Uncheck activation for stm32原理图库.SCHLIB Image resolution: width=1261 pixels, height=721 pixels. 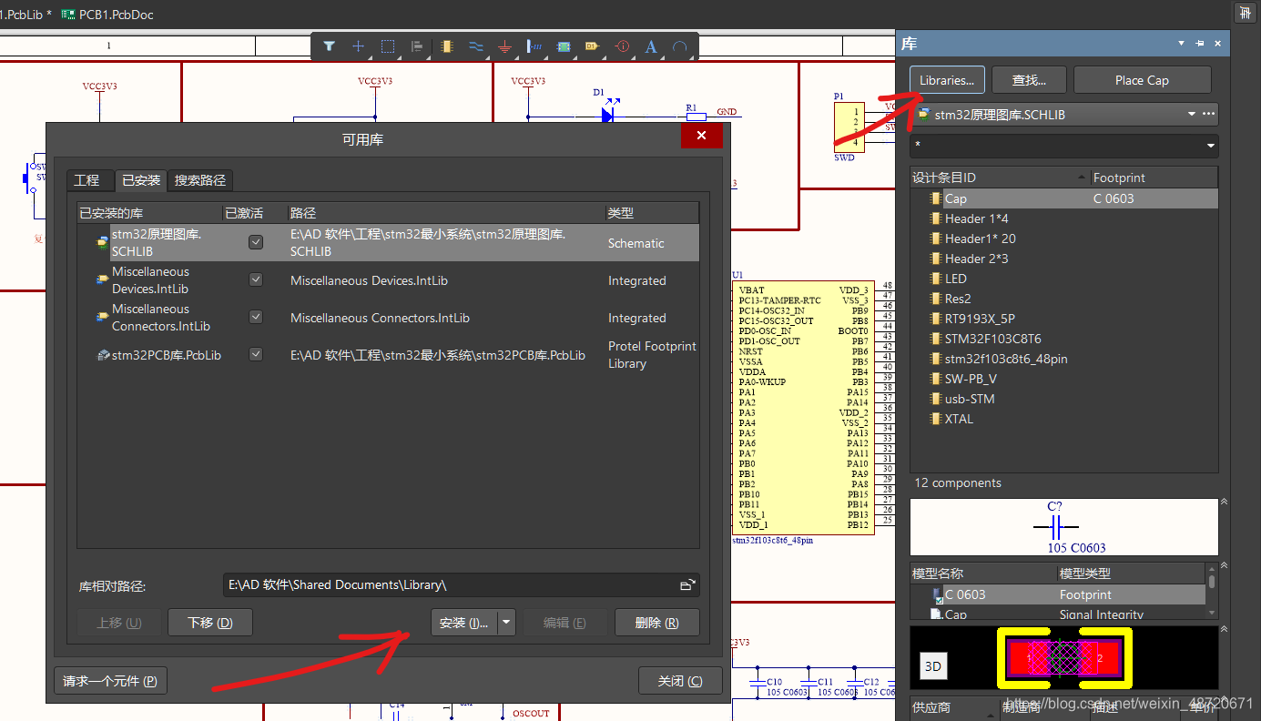256,242
